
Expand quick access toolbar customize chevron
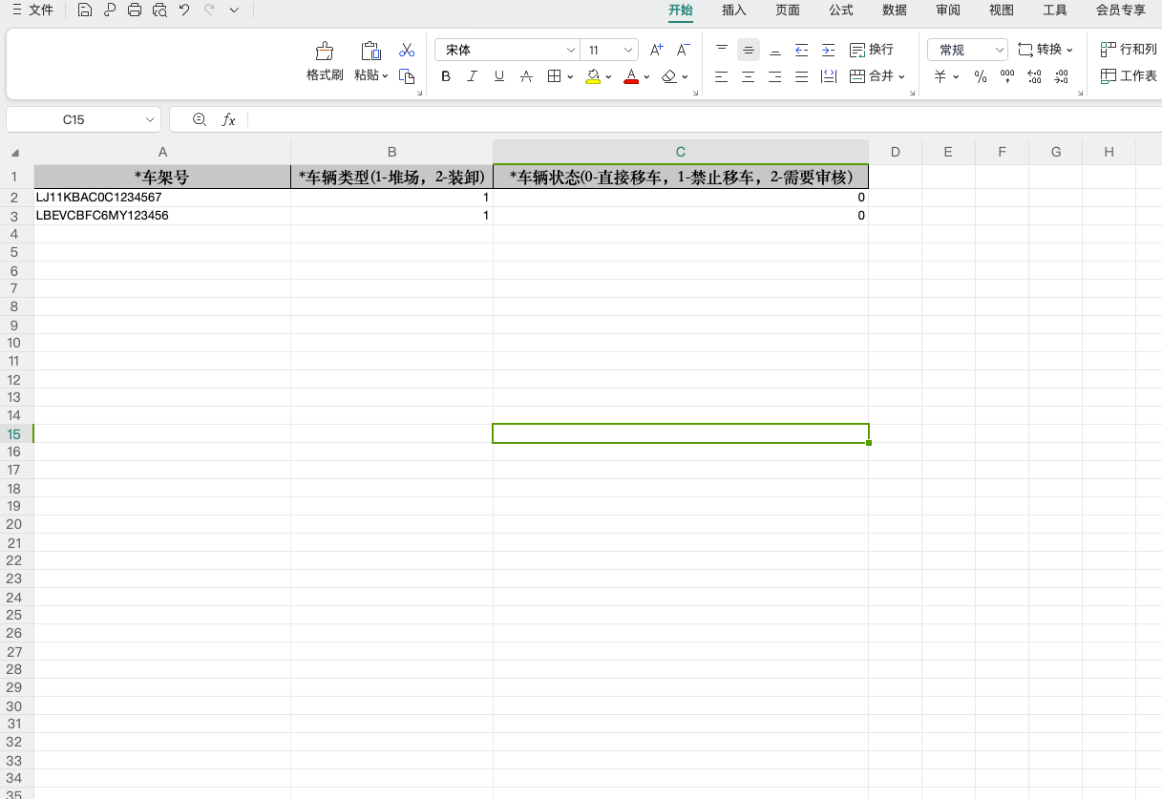(234, 11)
